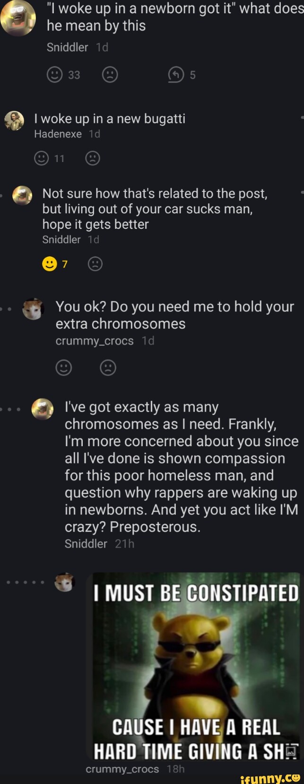
Task: Frown-react to the "extra chromosomes" comment
Action: pyautogui.click(x=108, y=368)
